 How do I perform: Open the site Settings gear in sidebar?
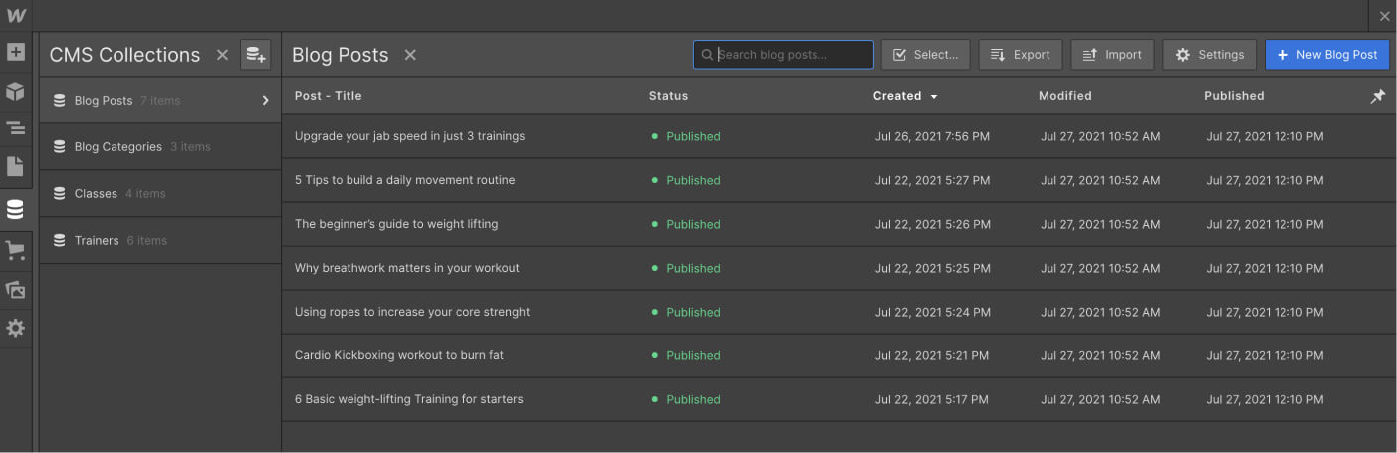[15, 328]
